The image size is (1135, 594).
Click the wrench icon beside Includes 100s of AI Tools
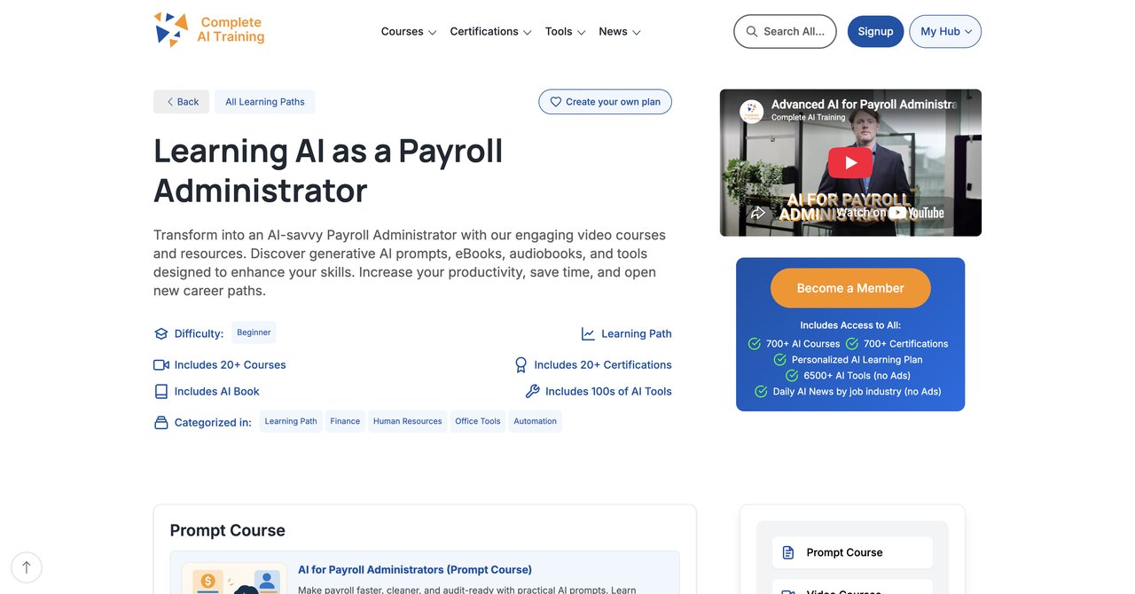[x=532, y=392]
